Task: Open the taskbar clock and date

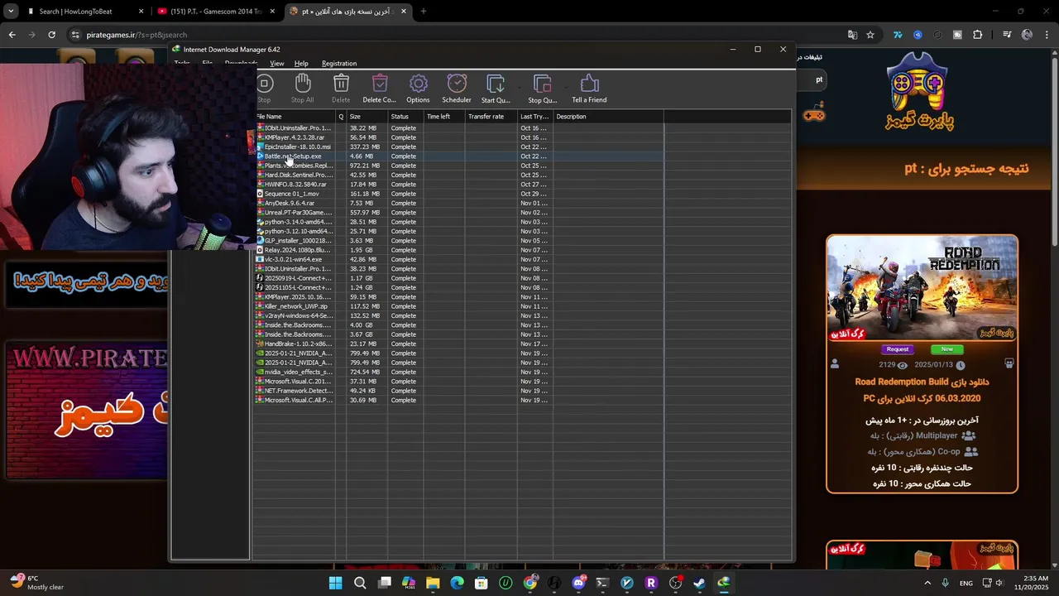Action: [x=1034, y=583]
